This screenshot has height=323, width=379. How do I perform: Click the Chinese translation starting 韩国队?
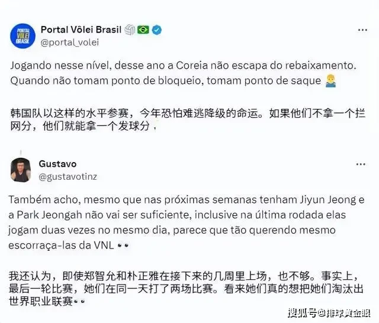click(188, 119)
